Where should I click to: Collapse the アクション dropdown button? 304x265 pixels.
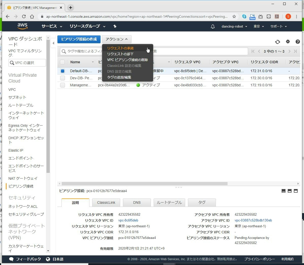click(x=117, y=39)
